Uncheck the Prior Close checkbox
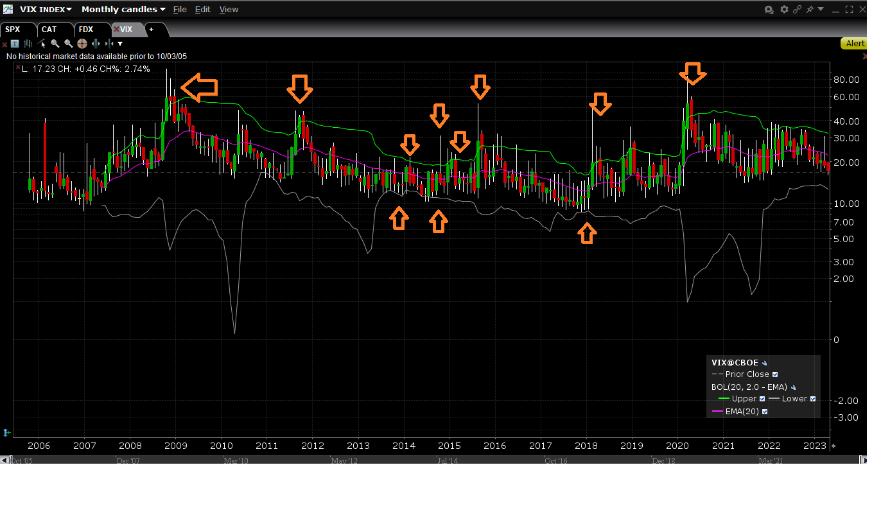This screenshot has height=508, width=890. (775, 374)
